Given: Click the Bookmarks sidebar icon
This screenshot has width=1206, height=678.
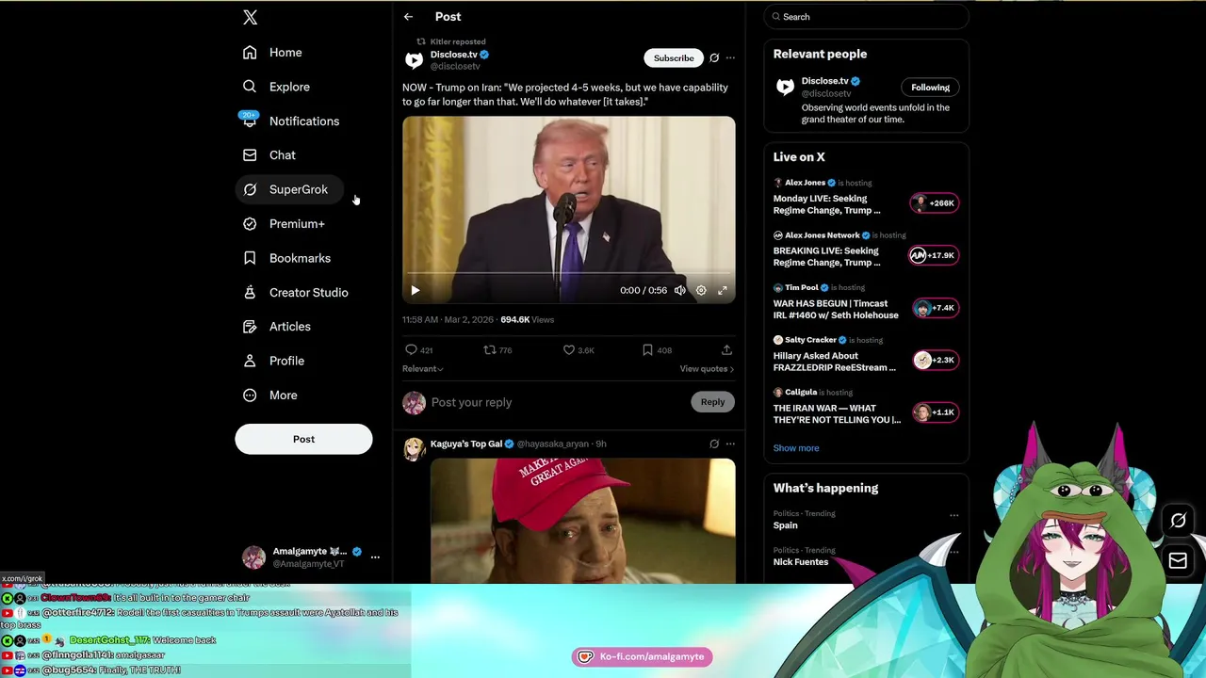Looking at the screenshot, I should pos(250,258).
